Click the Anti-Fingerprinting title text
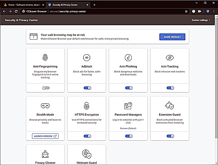This screenshot has width=218, height=165. point(45,66)
